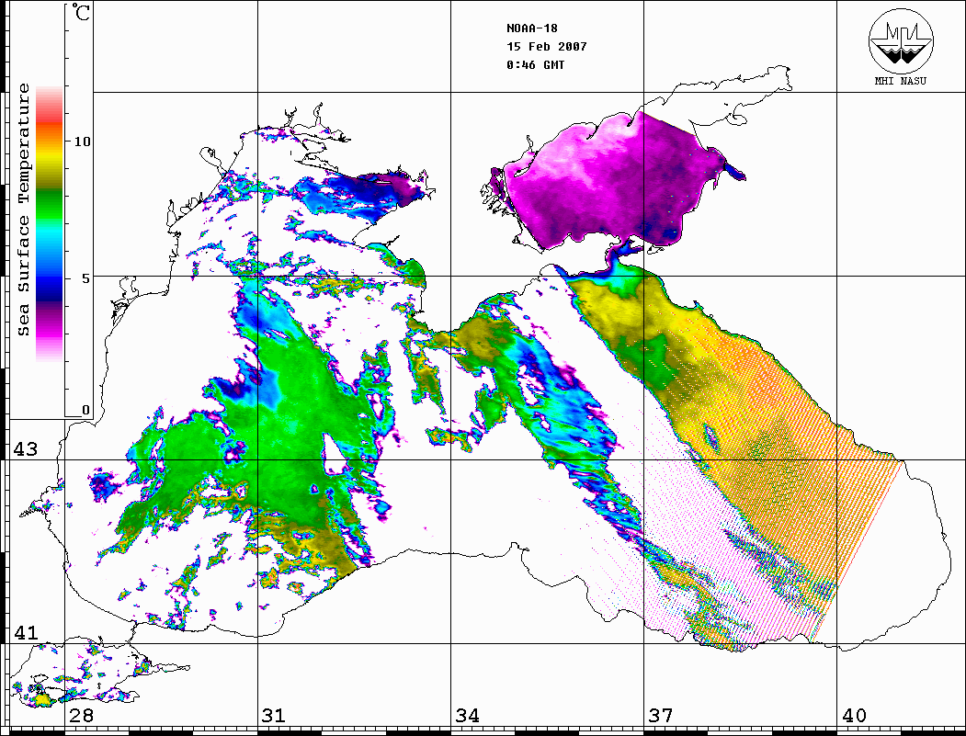Click the '°C' unit label
This screenshot has width=966, height=736.
pos(81,12)
